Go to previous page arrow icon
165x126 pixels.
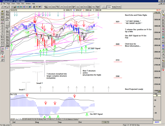[x=18, y=7]
